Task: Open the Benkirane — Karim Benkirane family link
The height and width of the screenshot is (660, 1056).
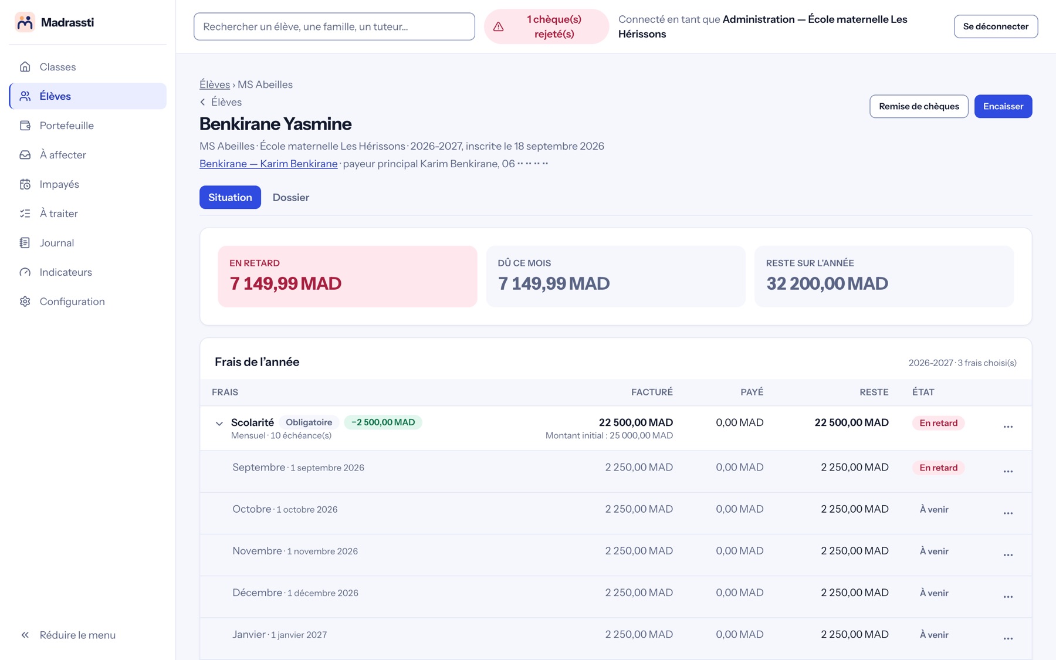Action: [269, 164]
